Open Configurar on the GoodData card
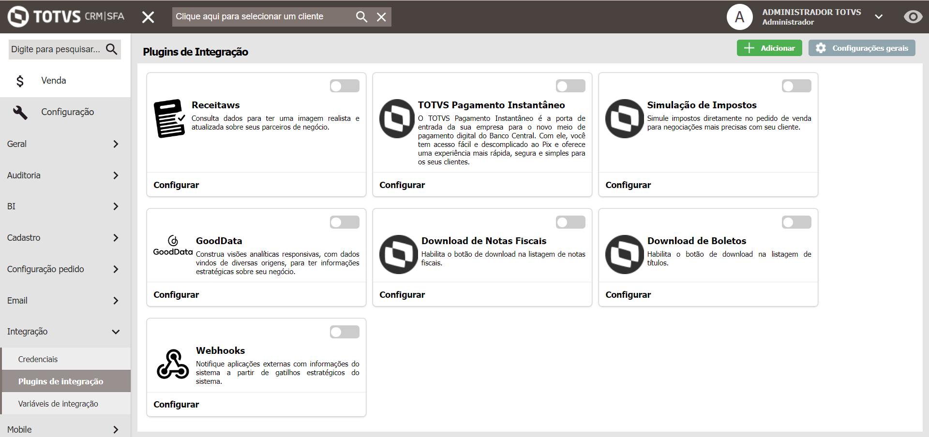929x437 pixels. (x=176, y=295)
